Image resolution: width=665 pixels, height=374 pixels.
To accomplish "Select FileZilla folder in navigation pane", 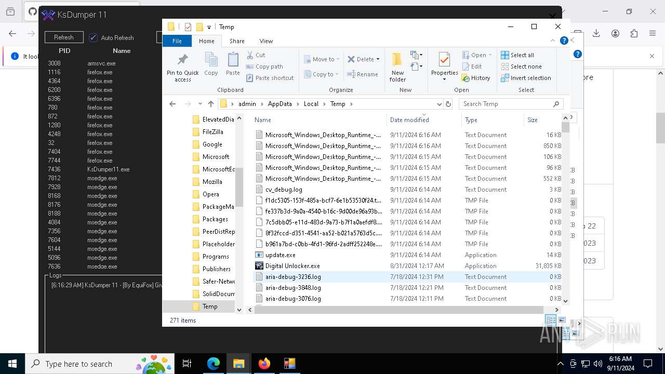I will (x=212, y=132).
